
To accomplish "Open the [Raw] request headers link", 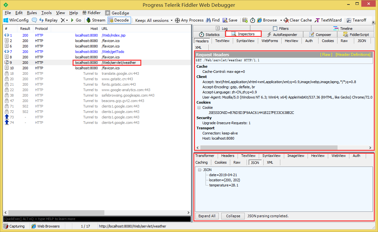I will 326,55.
